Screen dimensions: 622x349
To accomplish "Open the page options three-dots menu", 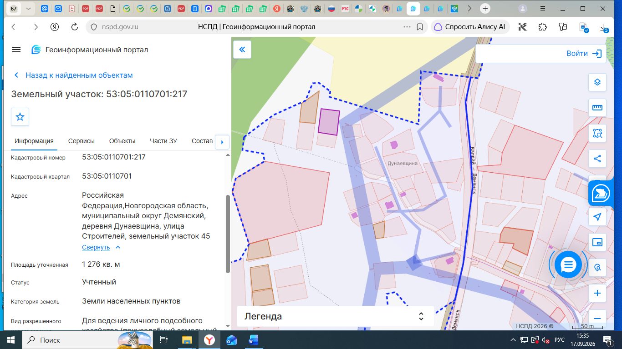I will click(407, 27).
